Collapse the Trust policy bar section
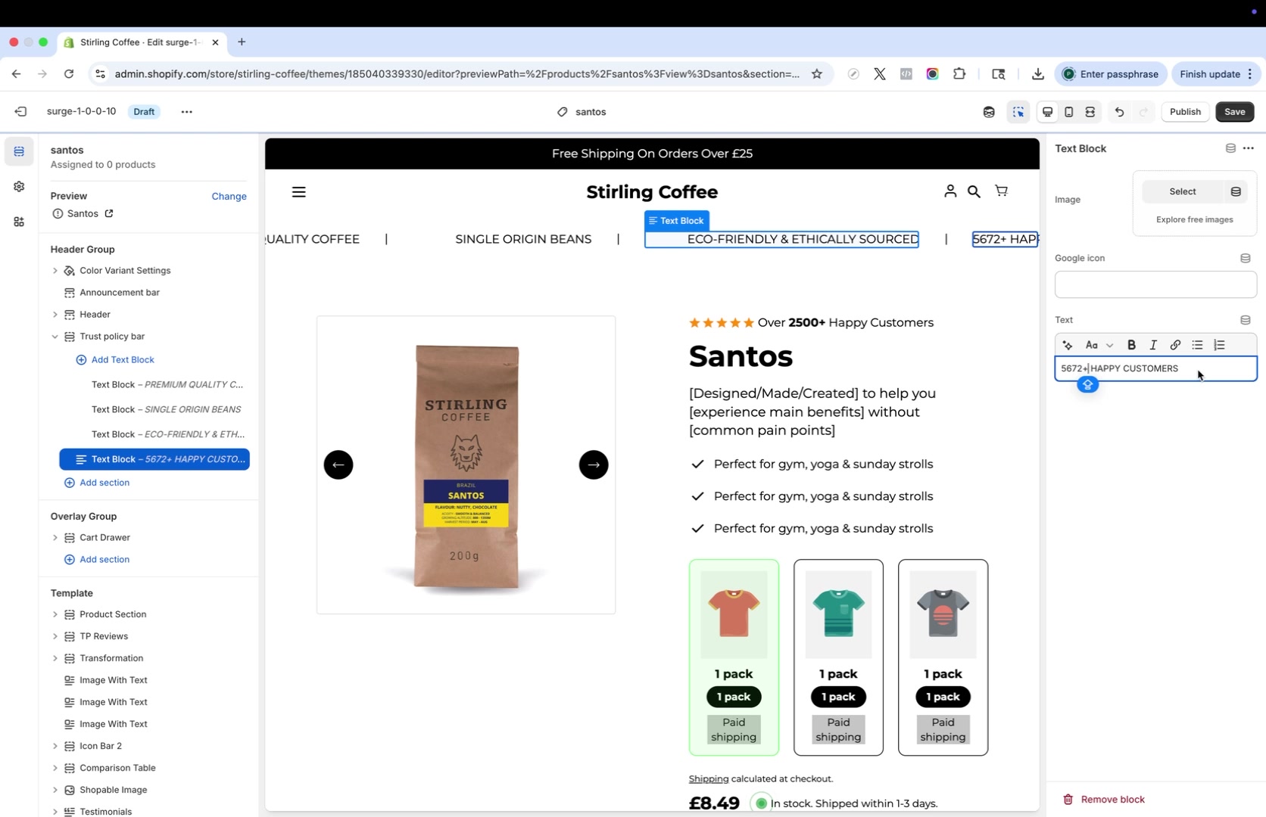The width and height of the screenshot is (1266, 817). (x=55, y=337)
